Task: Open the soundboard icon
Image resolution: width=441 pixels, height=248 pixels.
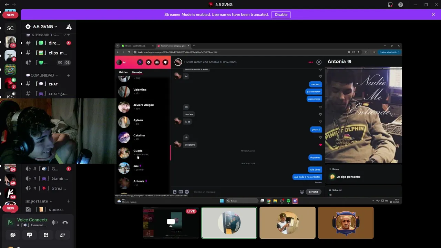Action: click(x=62, y=235)
